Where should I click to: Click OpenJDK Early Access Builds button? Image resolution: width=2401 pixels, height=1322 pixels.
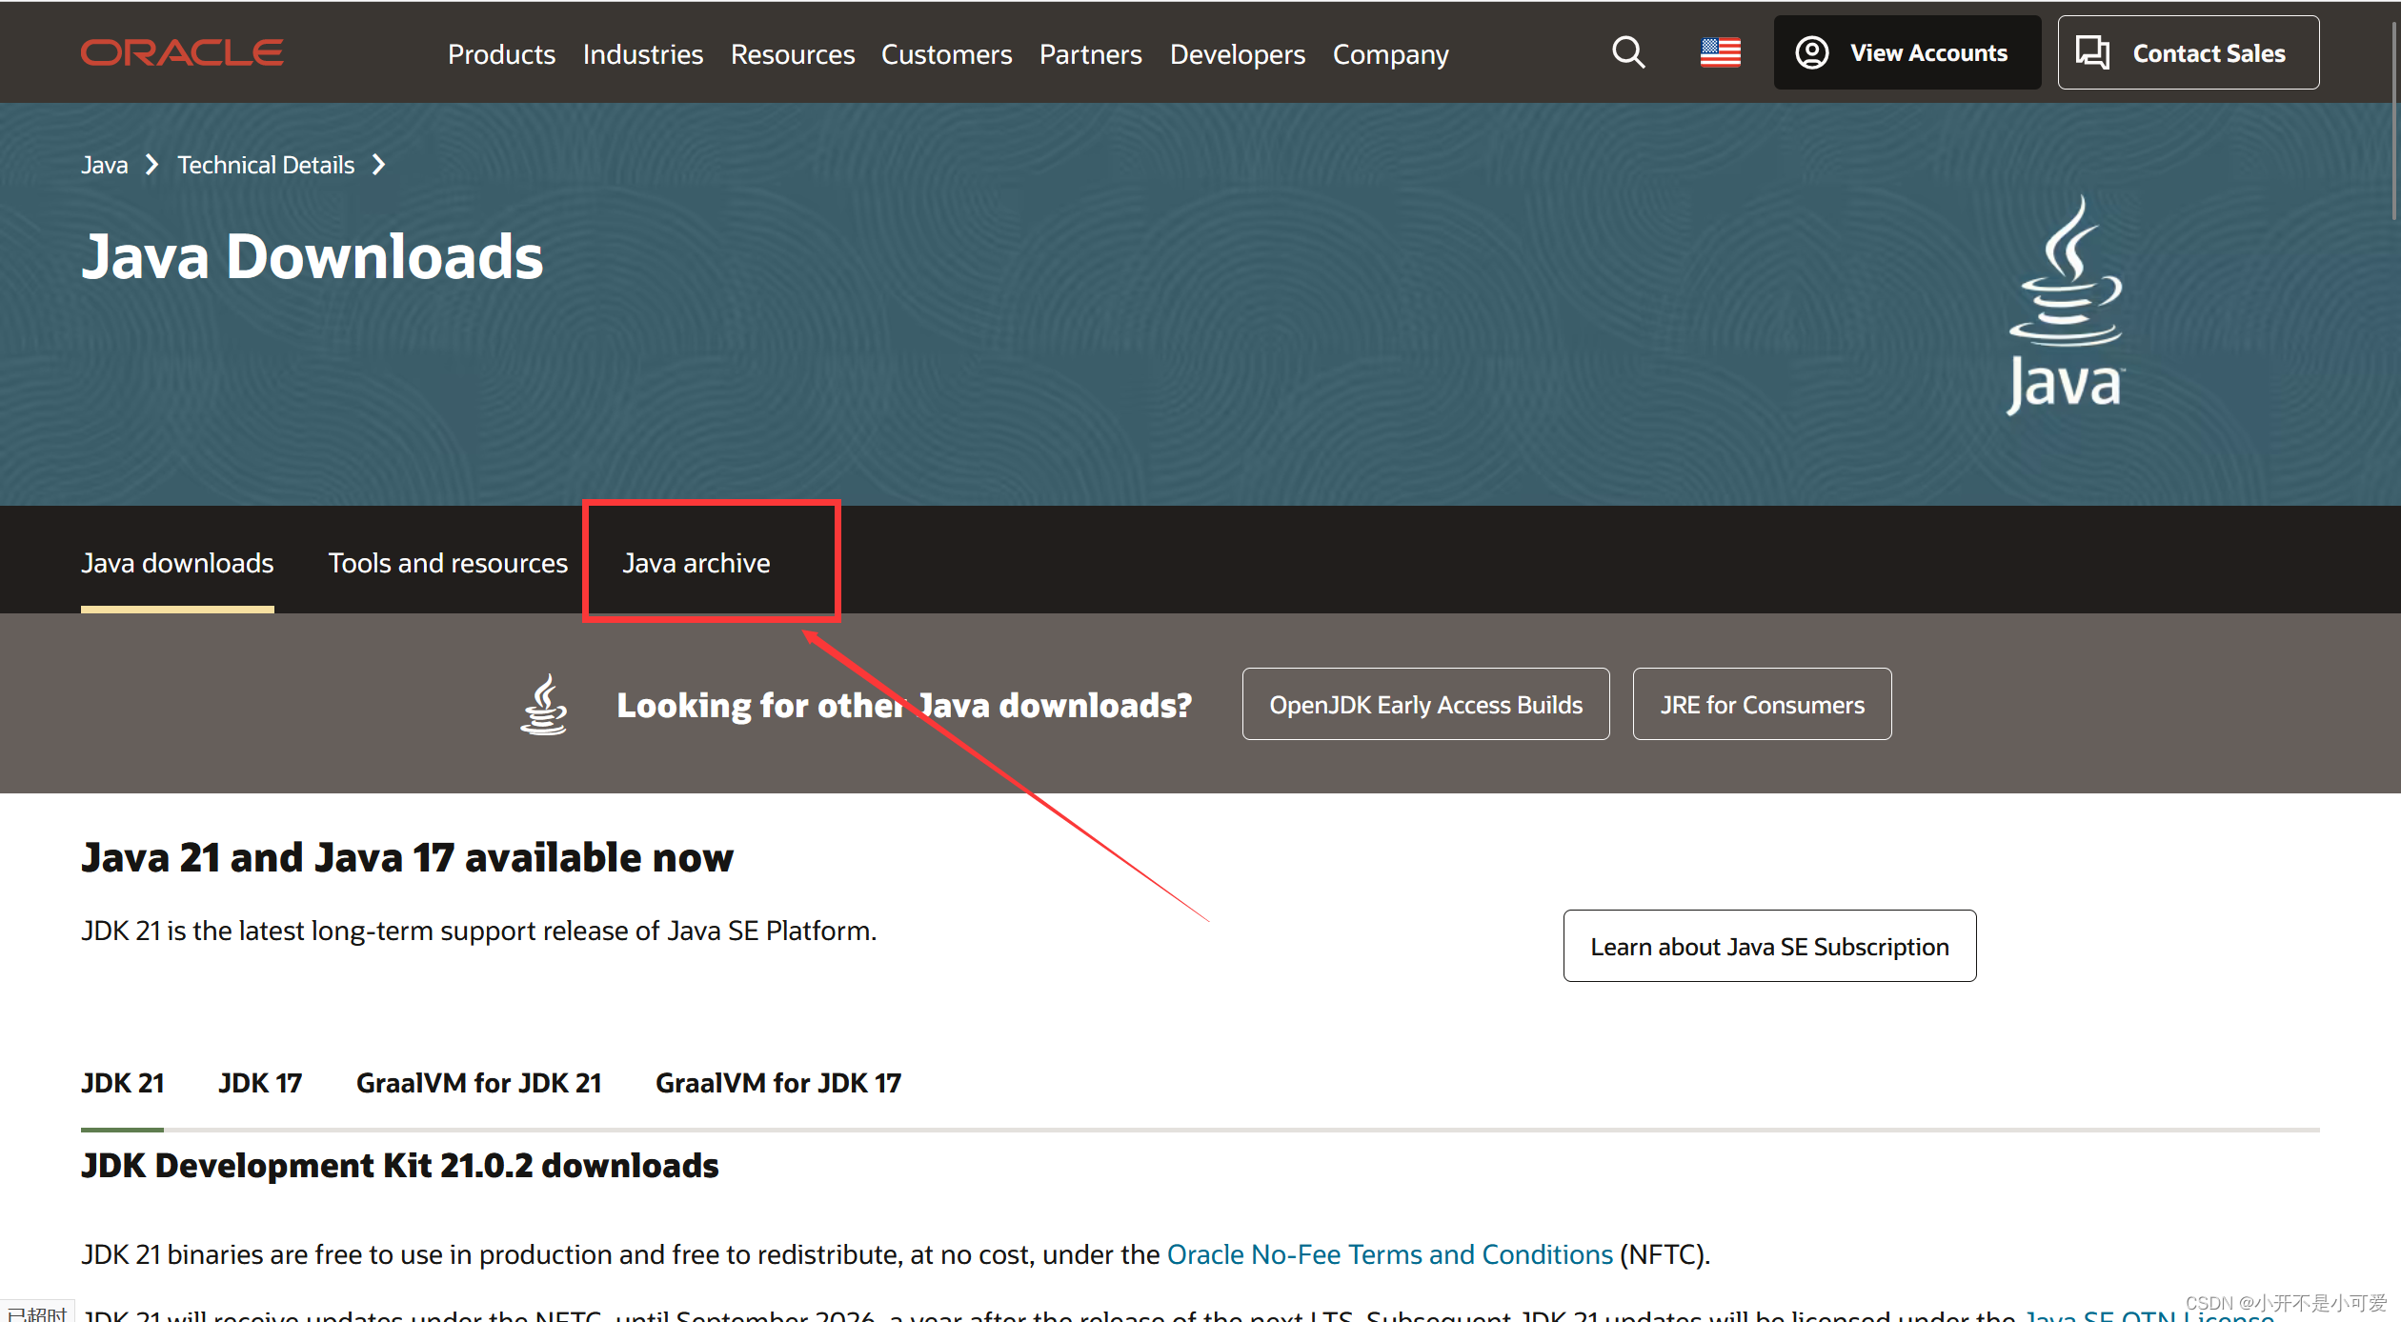[x=1425, y=705]
